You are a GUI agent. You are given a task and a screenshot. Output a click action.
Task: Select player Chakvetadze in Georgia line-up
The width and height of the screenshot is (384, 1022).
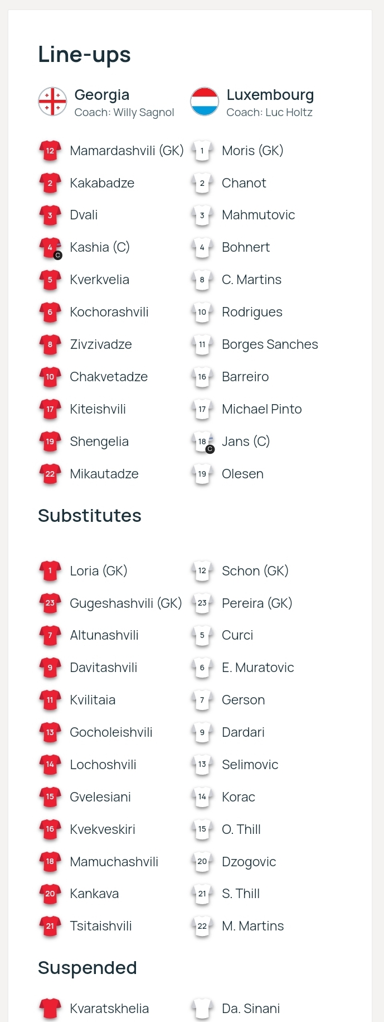[109, 377]
